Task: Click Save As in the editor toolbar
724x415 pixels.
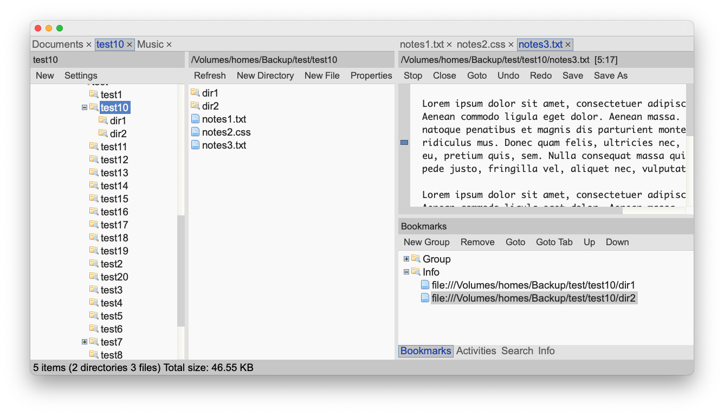Action: tap(611, 75)
